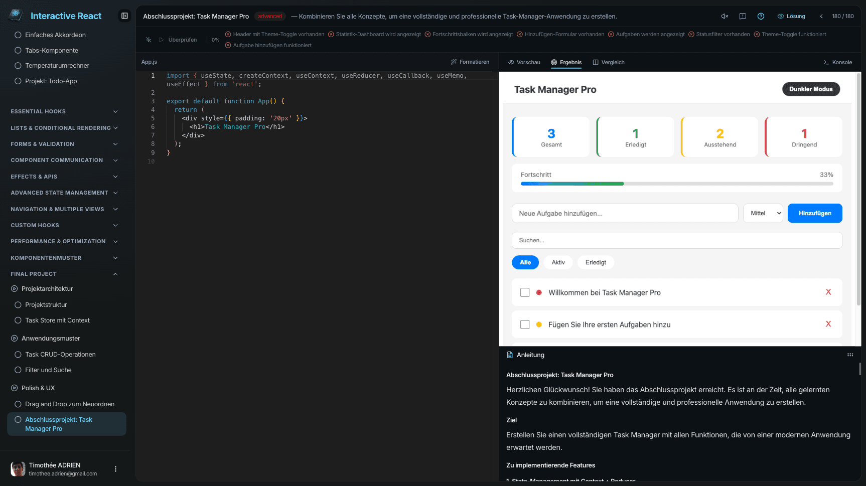Open the feedback report icon

(x=743, y=16)
